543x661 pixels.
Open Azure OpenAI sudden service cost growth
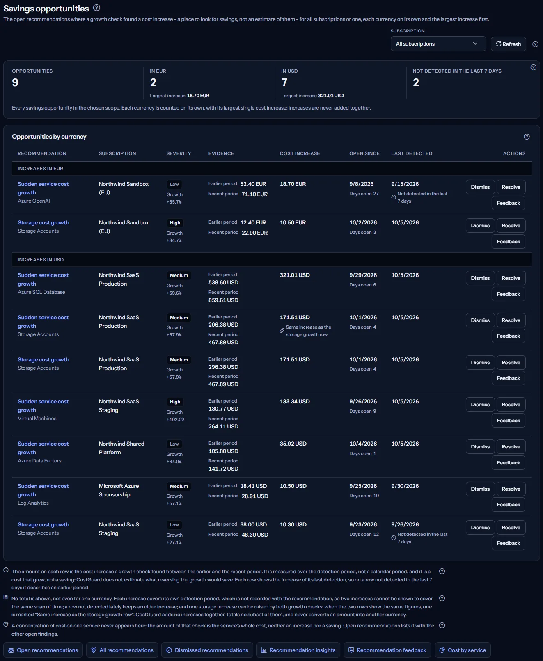coord(43,188)
